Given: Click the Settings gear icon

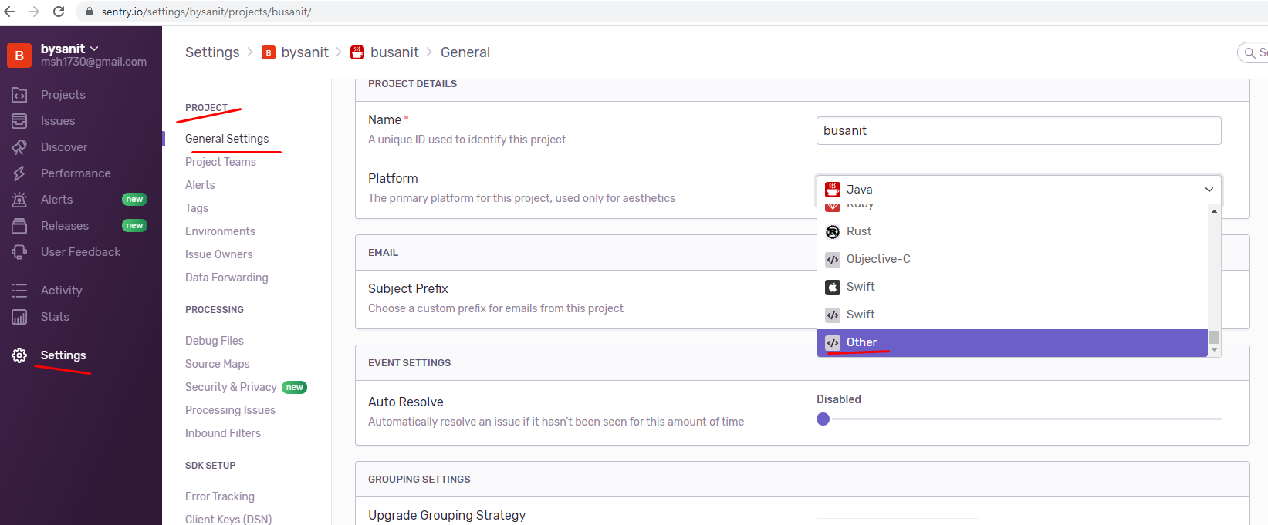Looking at the screenshot, I should [19, 355].
